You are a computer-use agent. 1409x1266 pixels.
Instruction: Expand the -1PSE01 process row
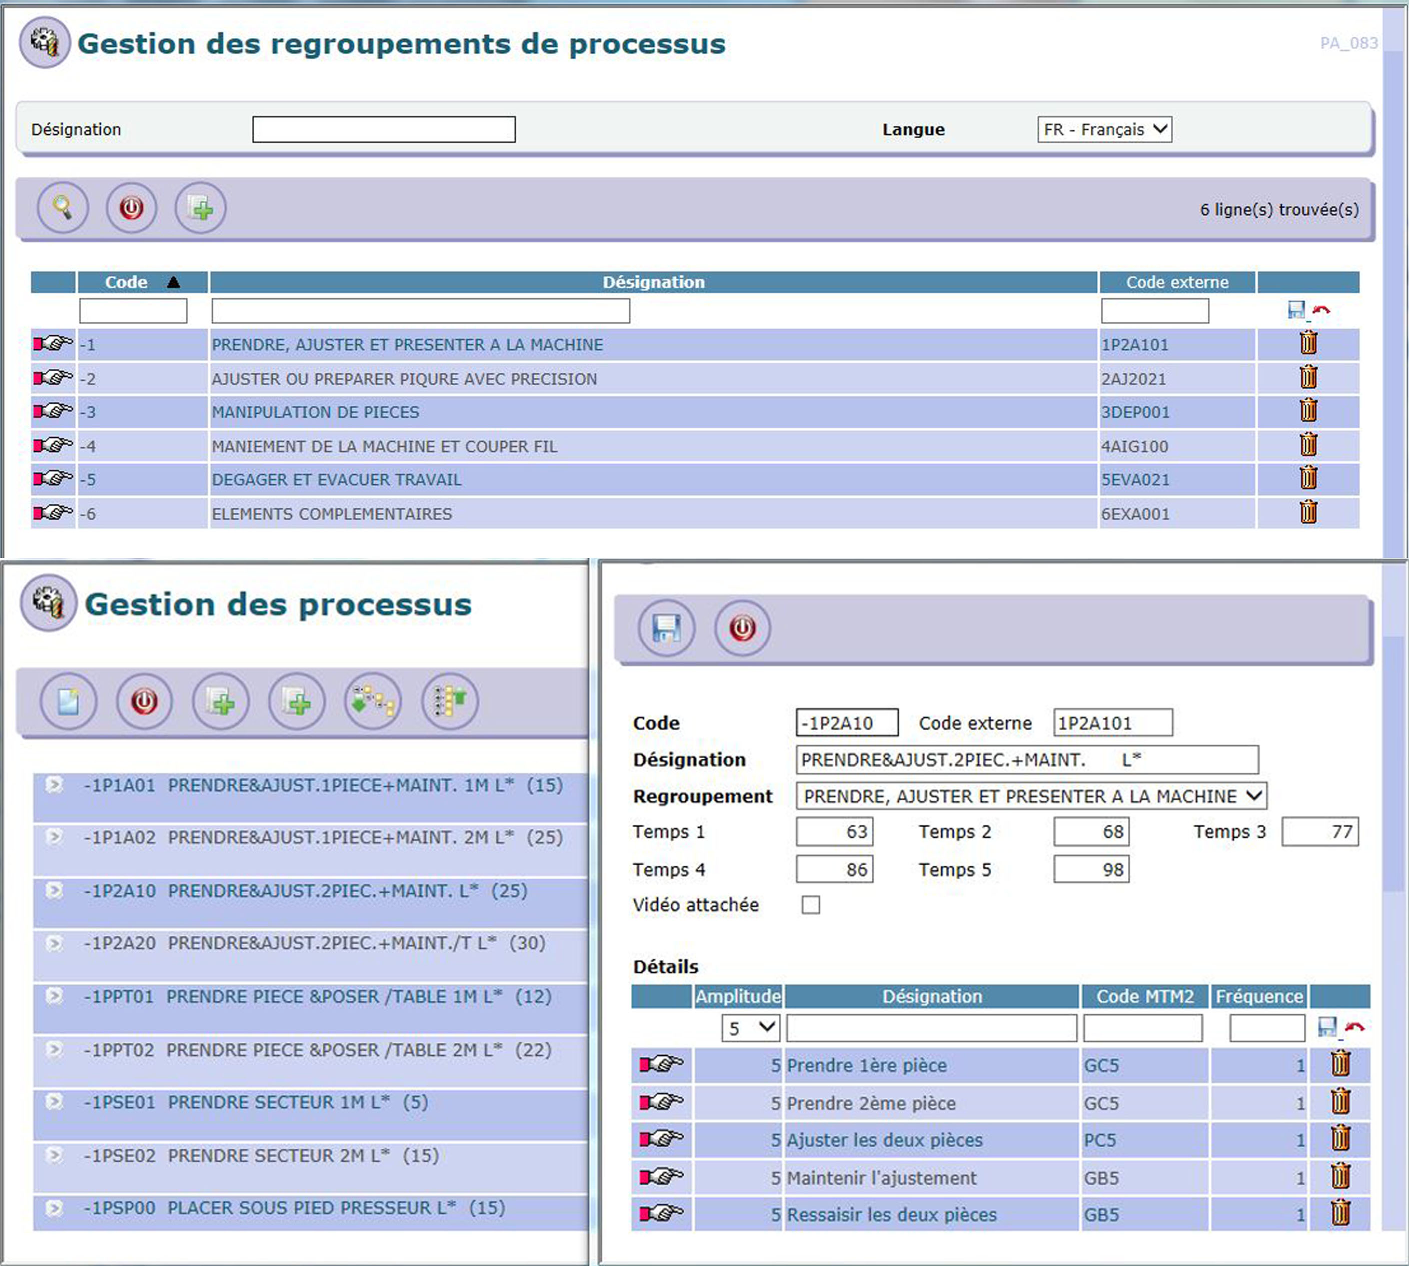pos(54,1102)
